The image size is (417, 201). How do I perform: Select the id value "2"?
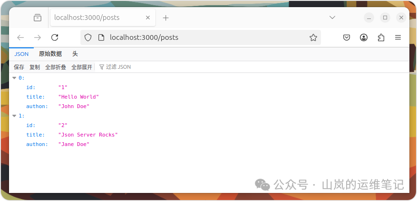(63, 125)
